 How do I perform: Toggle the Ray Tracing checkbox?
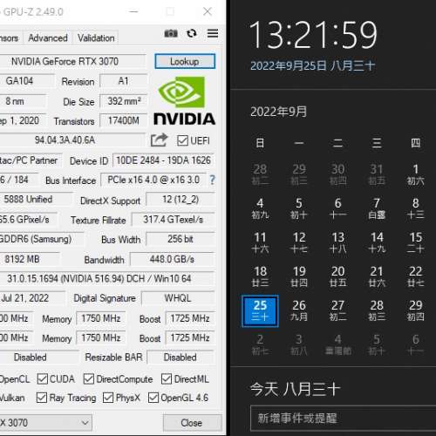tap(42, 398)
